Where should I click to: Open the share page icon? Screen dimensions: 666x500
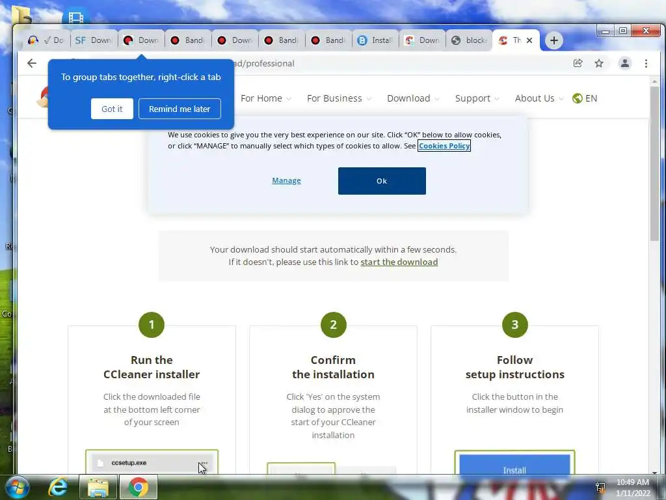[578, 63]
